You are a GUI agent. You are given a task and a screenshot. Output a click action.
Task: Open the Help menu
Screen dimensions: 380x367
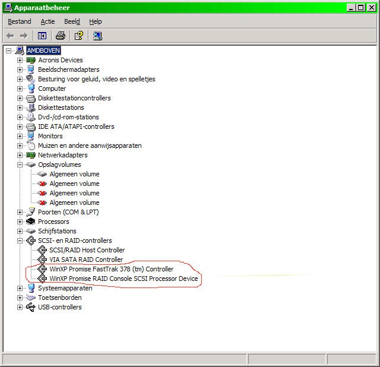pyautogui.click(x=96, y=21)
